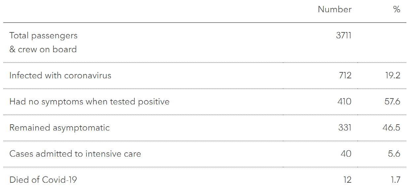This screenshot has width=409, height=192.
Task: Select the 'Total passengers' text line
Action: [x=43, y=35]
